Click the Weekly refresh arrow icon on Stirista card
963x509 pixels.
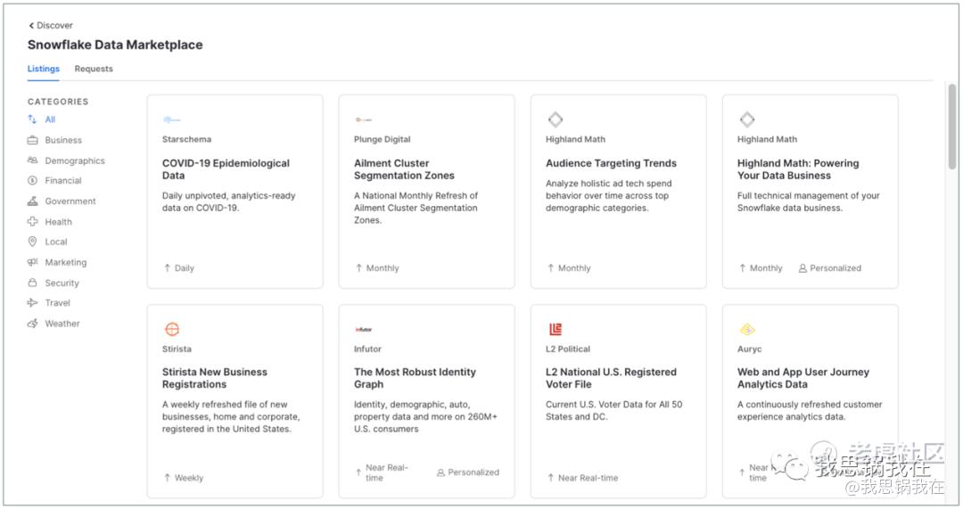[167, 477]
